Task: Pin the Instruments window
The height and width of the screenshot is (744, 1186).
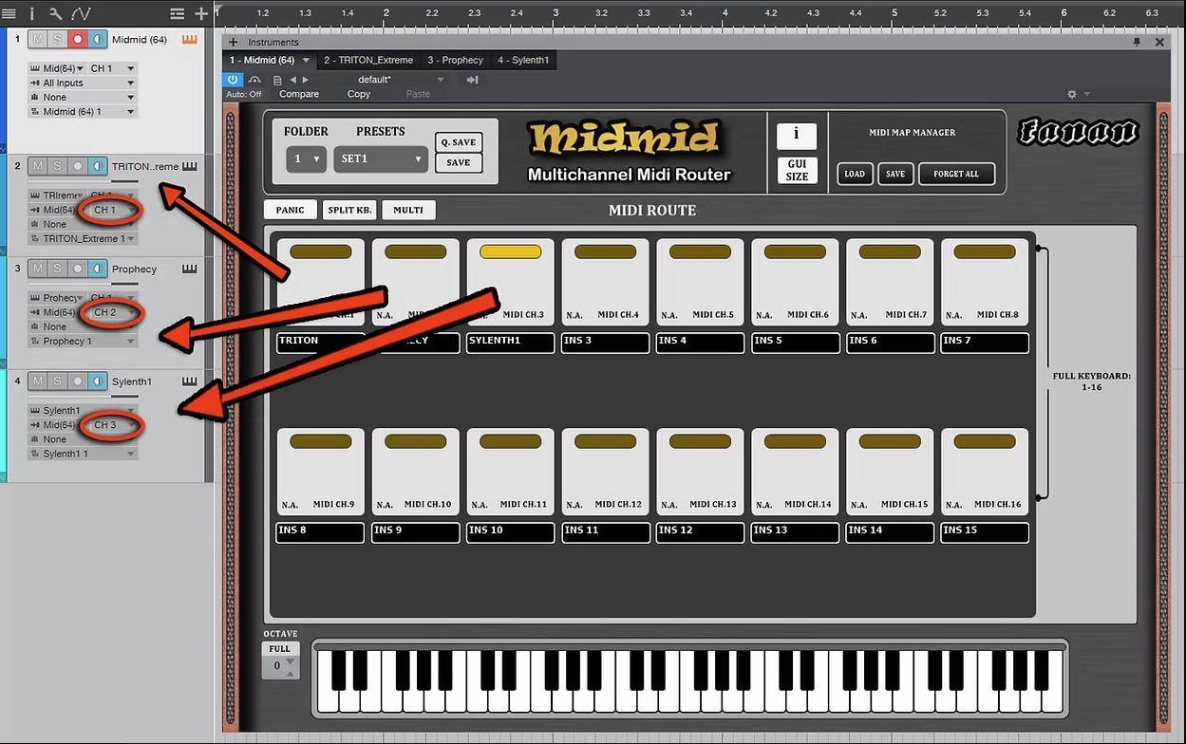Action: click(1137, 42)
